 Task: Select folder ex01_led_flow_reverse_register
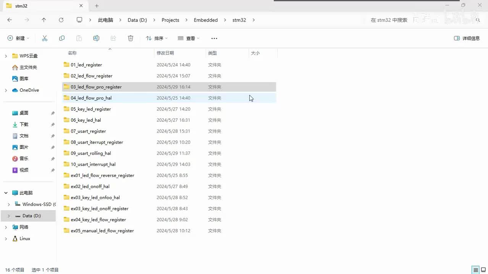click(x=169, y=175)
